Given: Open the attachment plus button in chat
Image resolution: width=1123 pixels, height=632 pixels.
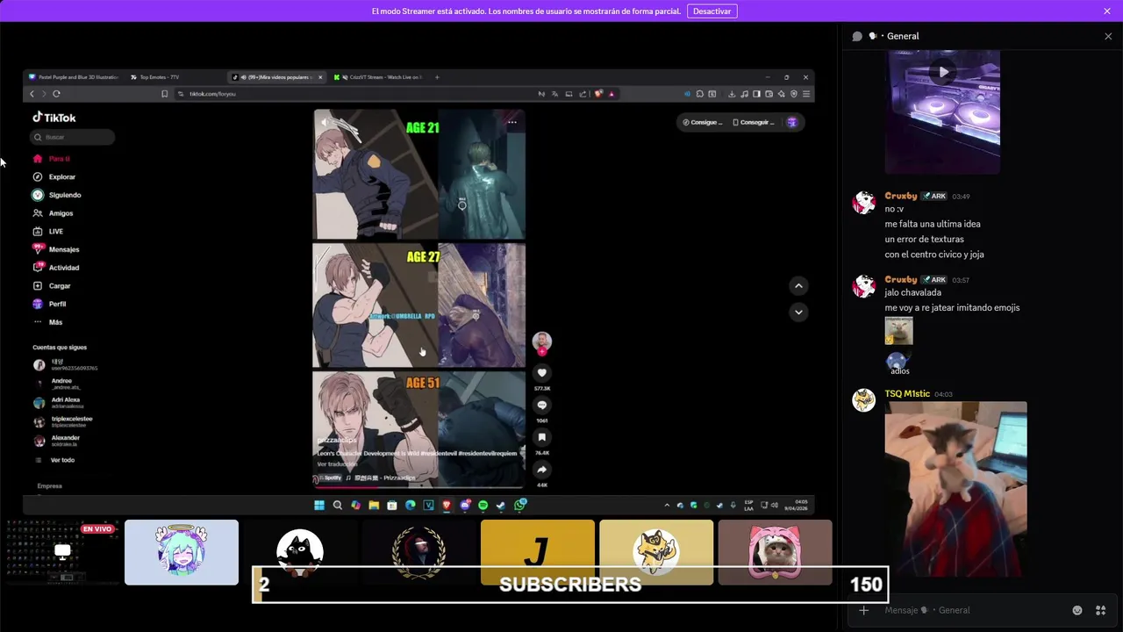Looking at the screenshot, I should pos(864,610).
